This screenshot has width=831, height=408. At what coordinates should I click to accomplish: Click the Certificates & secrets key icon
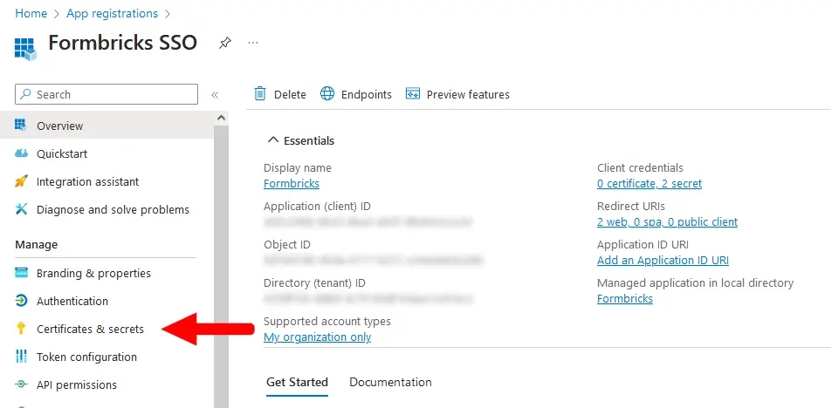21,329
